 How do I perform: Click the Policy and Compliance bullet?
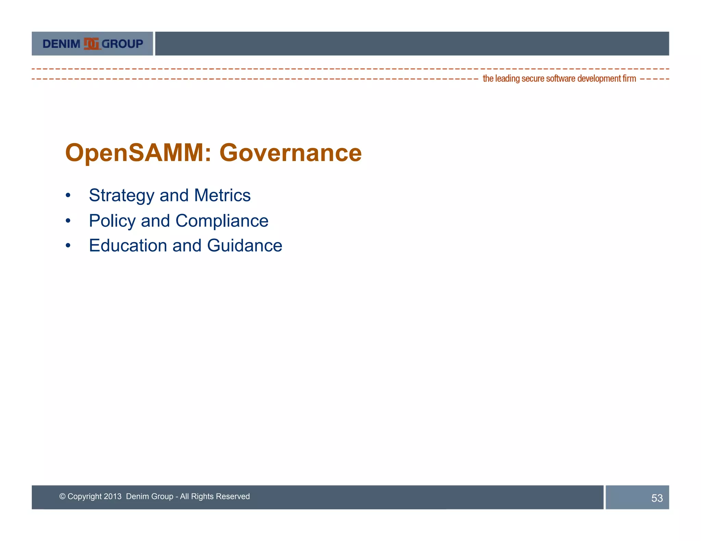click(178, 221)
